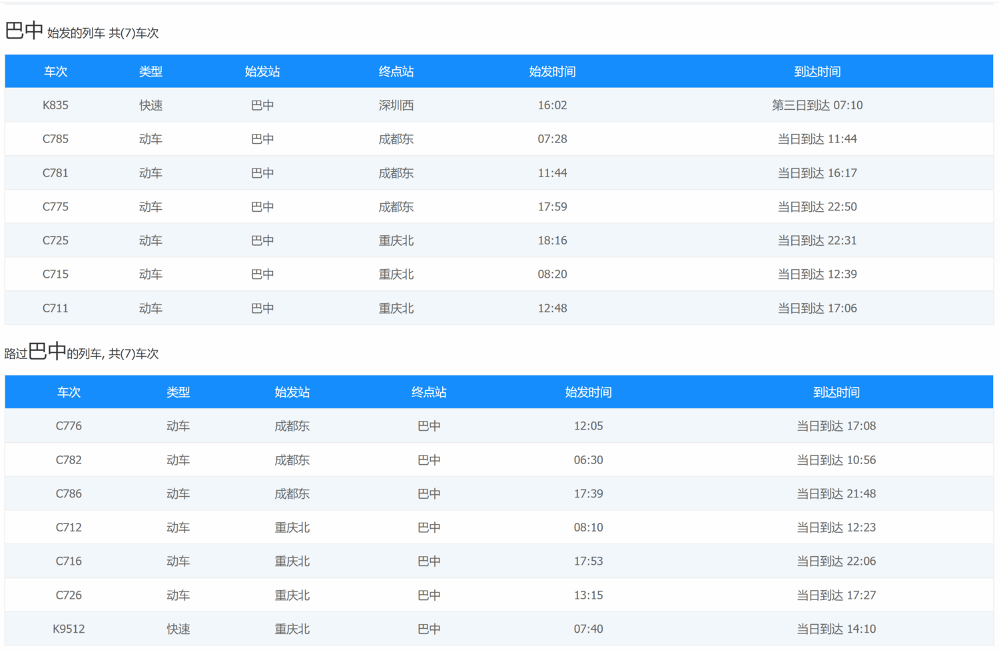The width and height of the screenshot is (999, 652).
Task: Open train C776 in passing list
Action: click(x=69, y=426)
